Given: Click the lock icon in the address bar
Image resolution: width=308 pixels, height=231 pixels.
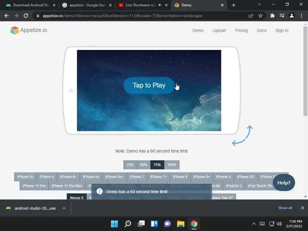Looking at the screenshot, I should (38, 16).
